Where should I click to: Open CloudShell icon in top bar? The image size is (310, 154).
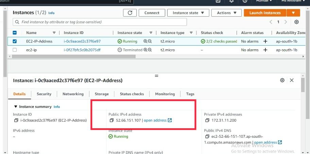(x=218, y=1)
